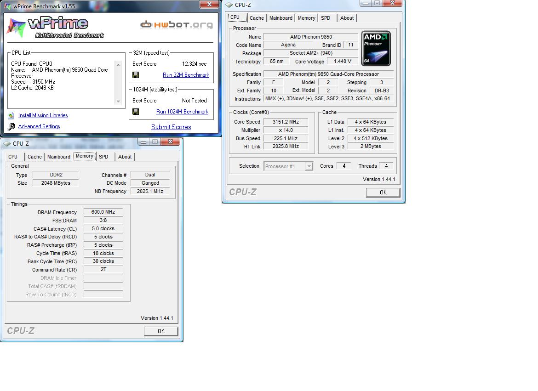
Task: Minimize the CPU-Z processor window
Action: 366,3
